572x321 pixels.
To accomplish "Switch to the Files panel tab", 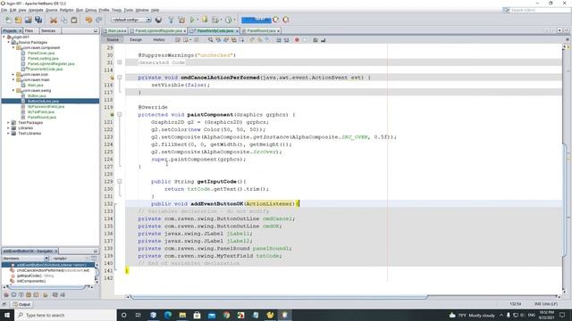I will (x=29, y=31).
